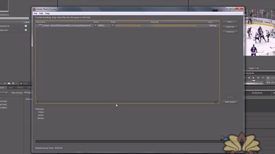This screenshot has height=154, width=275.
Task: Open the Files of type dropdown in Premiere
Action: (x=27, y=93)
